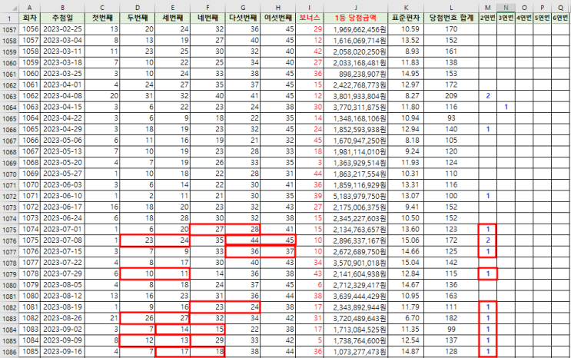Select sum cell 209
Screen dimensions: 571x358
pyautogui.click(x=451, y=96)
